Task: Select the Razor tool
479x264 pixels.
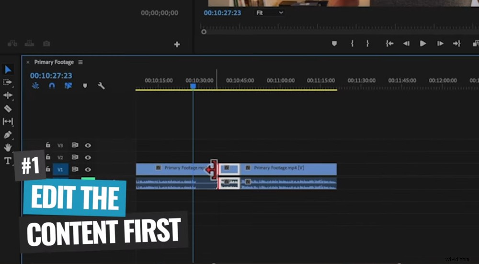Action: (8, 108)
